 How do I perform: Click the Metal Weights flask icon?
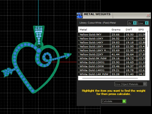click(x=79, y=16)
